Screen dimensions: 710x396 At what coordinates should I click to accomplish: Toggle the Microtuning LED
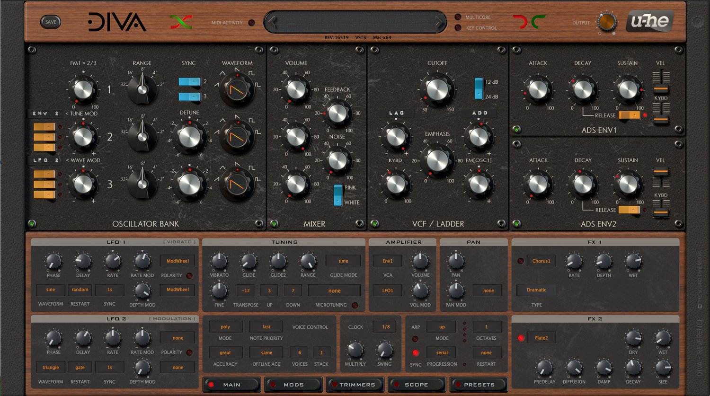point(355,305)
